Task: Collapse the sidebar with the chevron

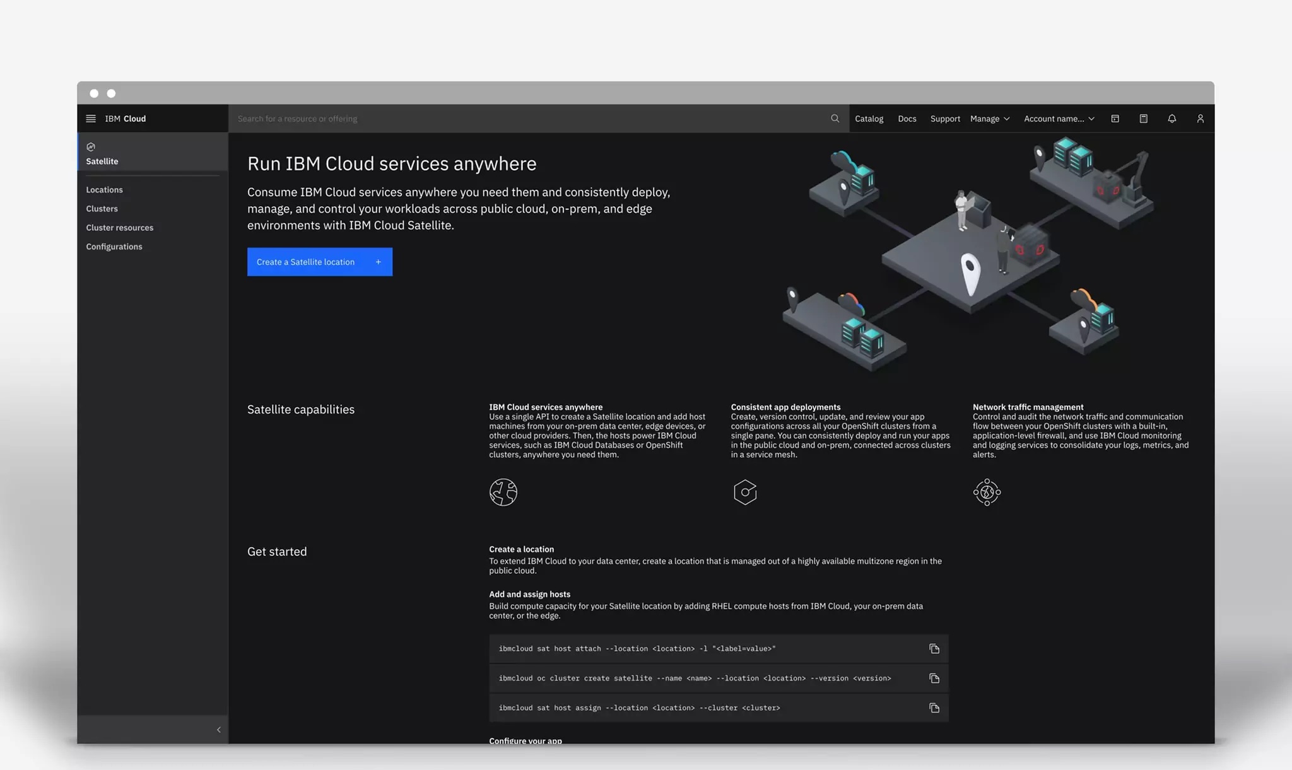Action: pos(219,730)
